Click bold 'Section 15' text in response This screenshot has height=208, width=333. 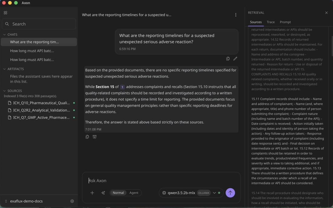[105, 87]
